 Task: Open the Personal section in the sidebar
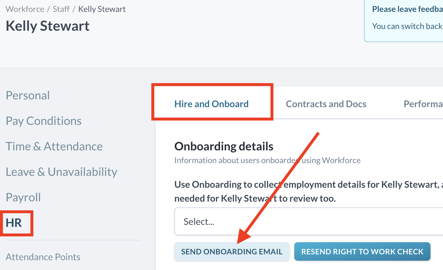pos(28,95)
